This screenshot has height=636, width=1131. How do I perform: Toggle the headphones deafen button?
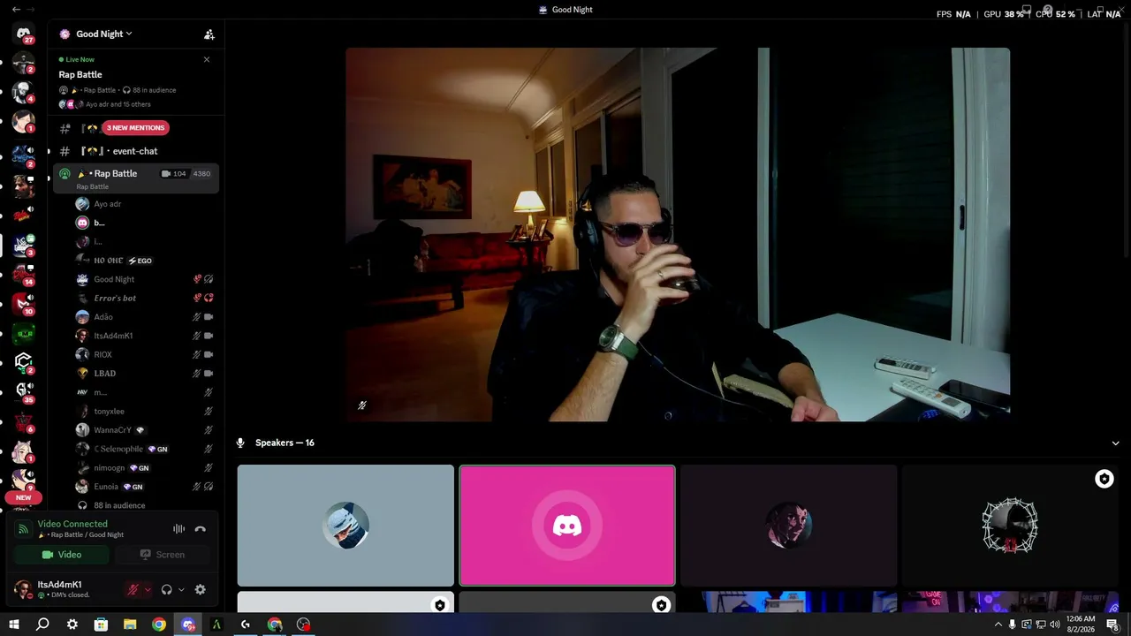point(166,589)
